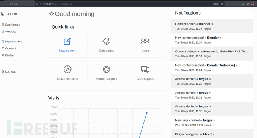The height and width of the screenshot is (138, 257).
Task: Open the Documentation link label
Action: (x=68, y=79)
